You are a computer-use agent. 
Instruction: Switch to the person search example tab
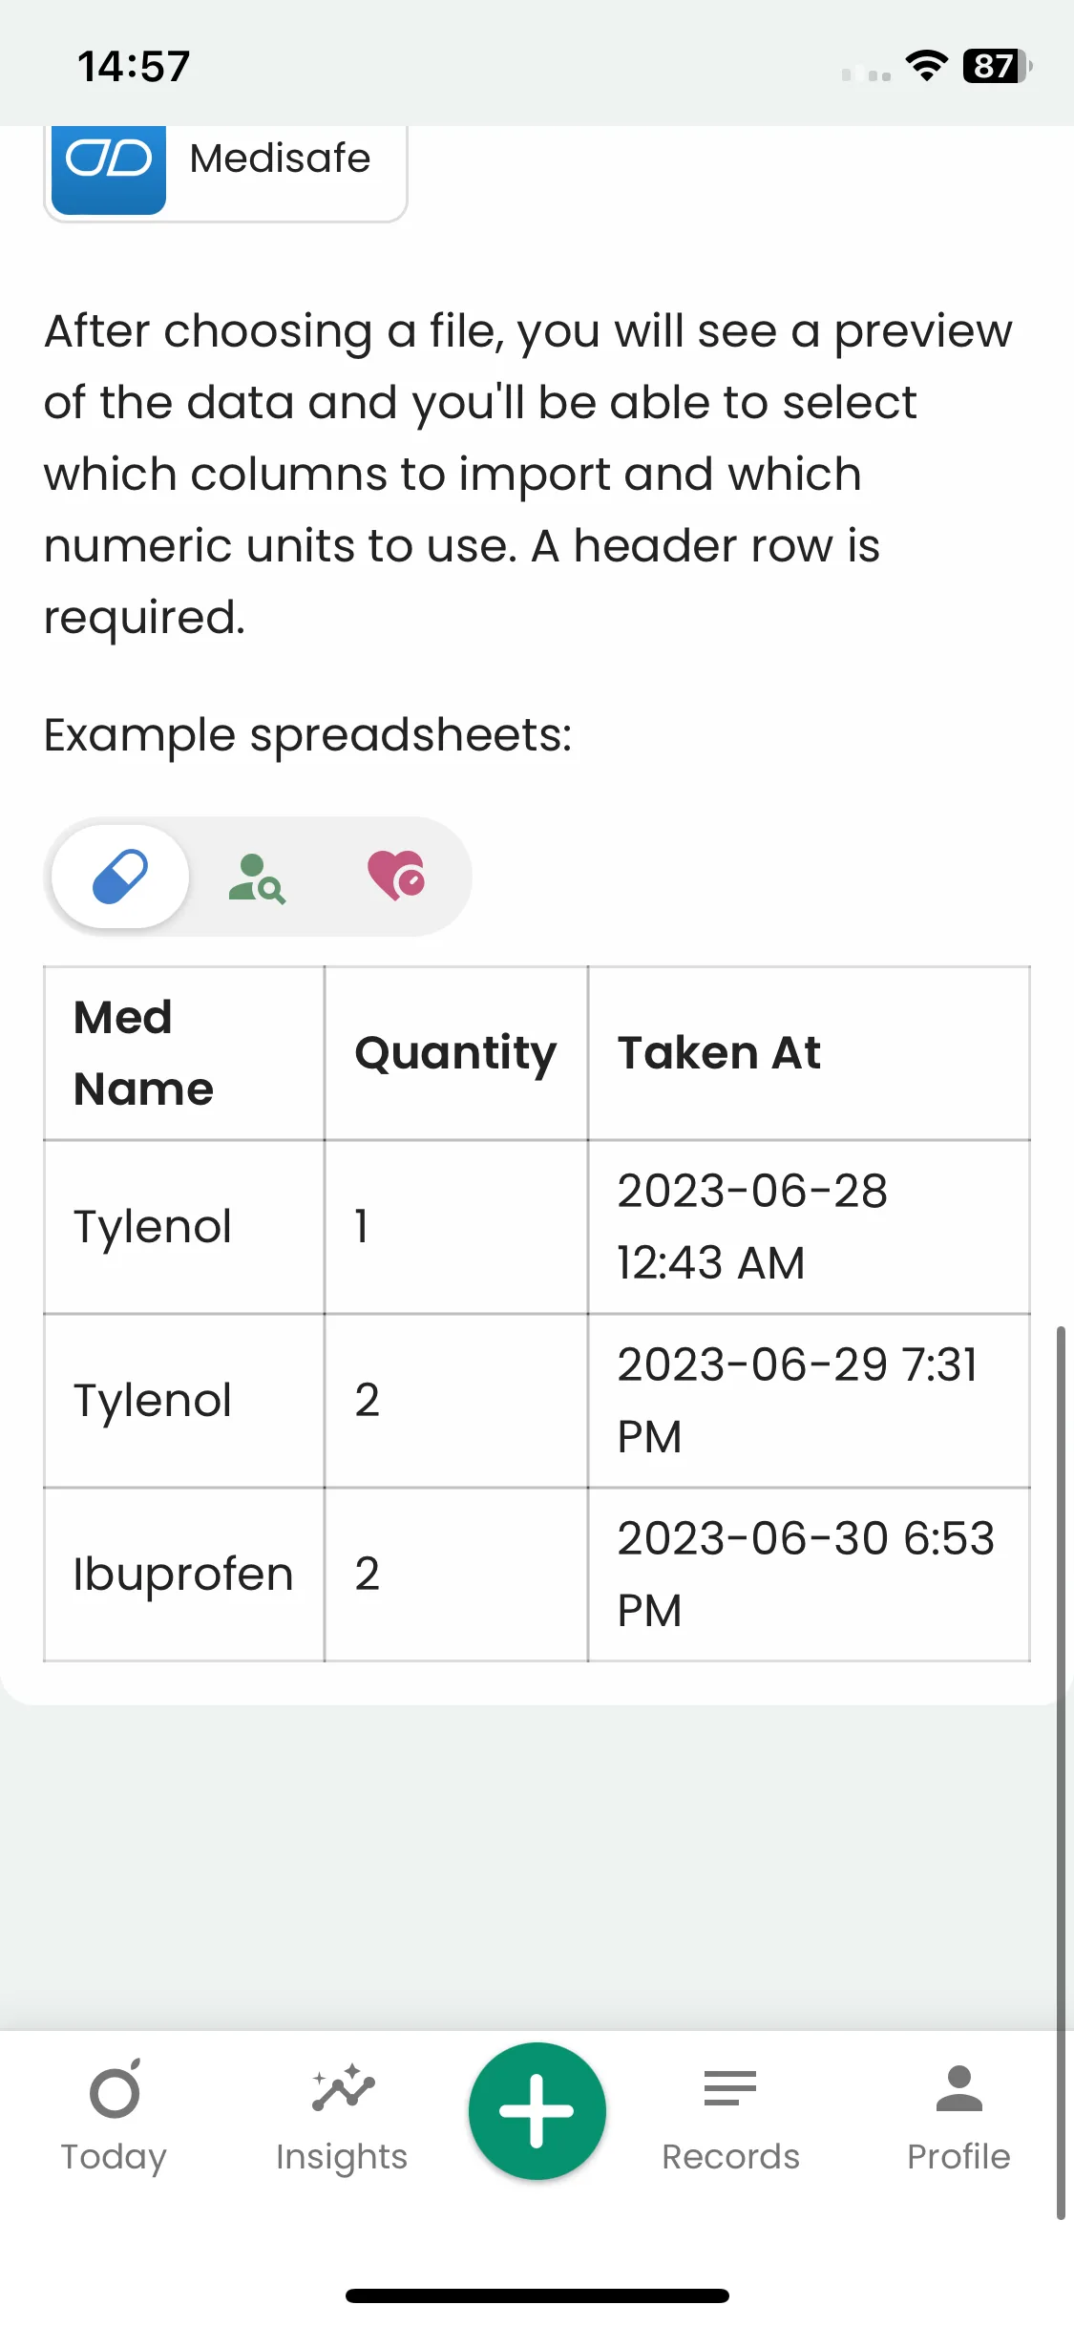click(257, 878)
